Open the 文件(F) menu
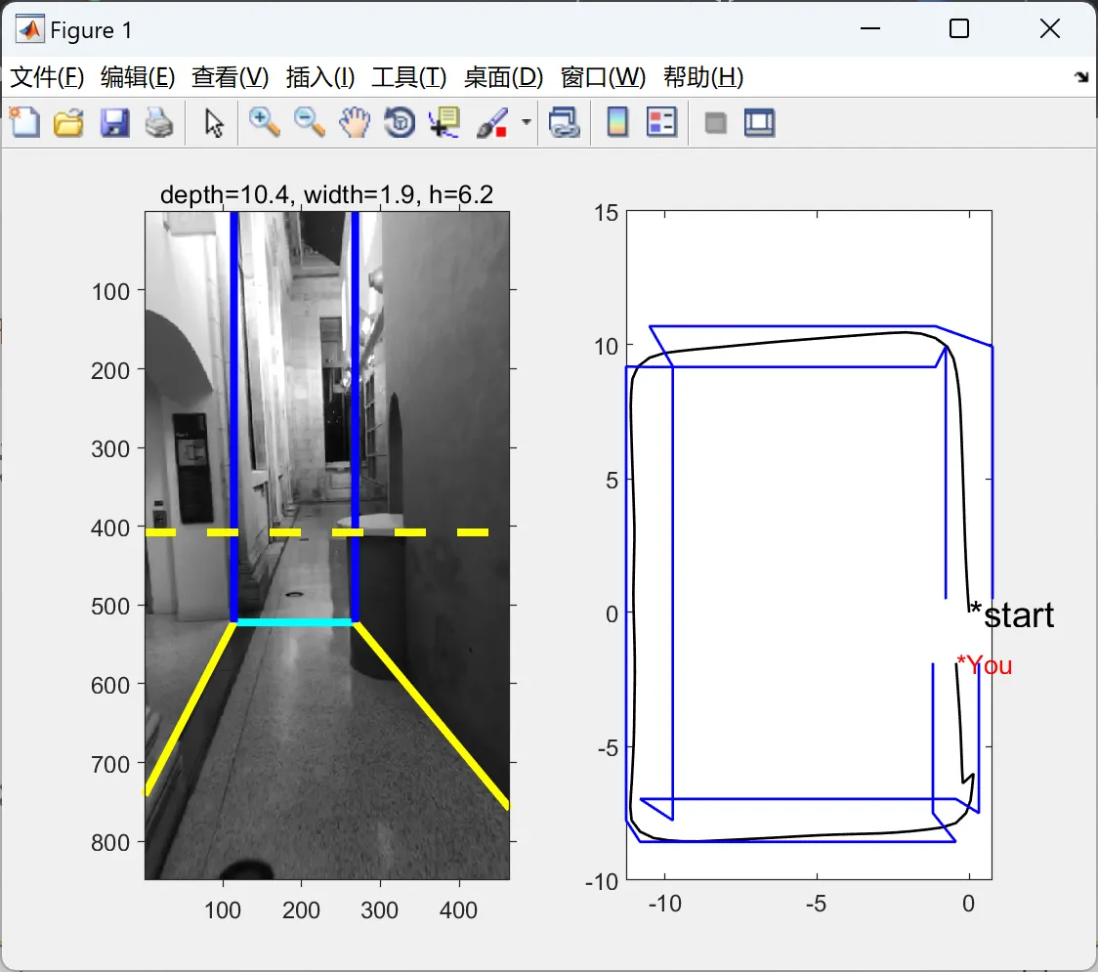 [x=47, y=77]
